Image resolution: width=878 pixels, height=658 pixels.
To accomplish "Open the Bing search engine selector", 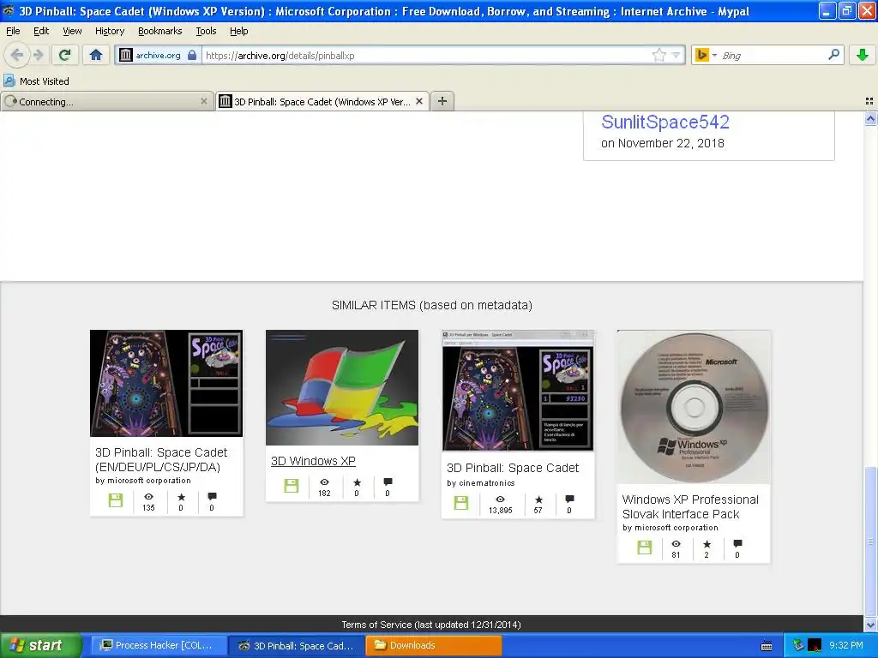I will coord(707,55).
